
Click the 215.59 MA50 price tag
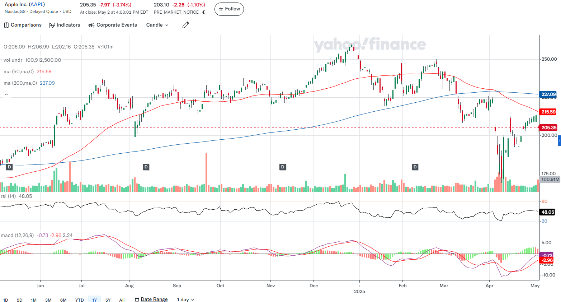click(x=548, y=112)
